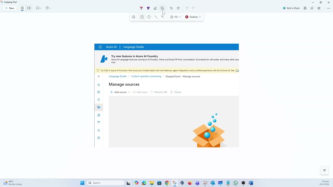Click the CQA link in yellow banner
The height and width of the screenshot is (187, 333).
click(237, 70)
